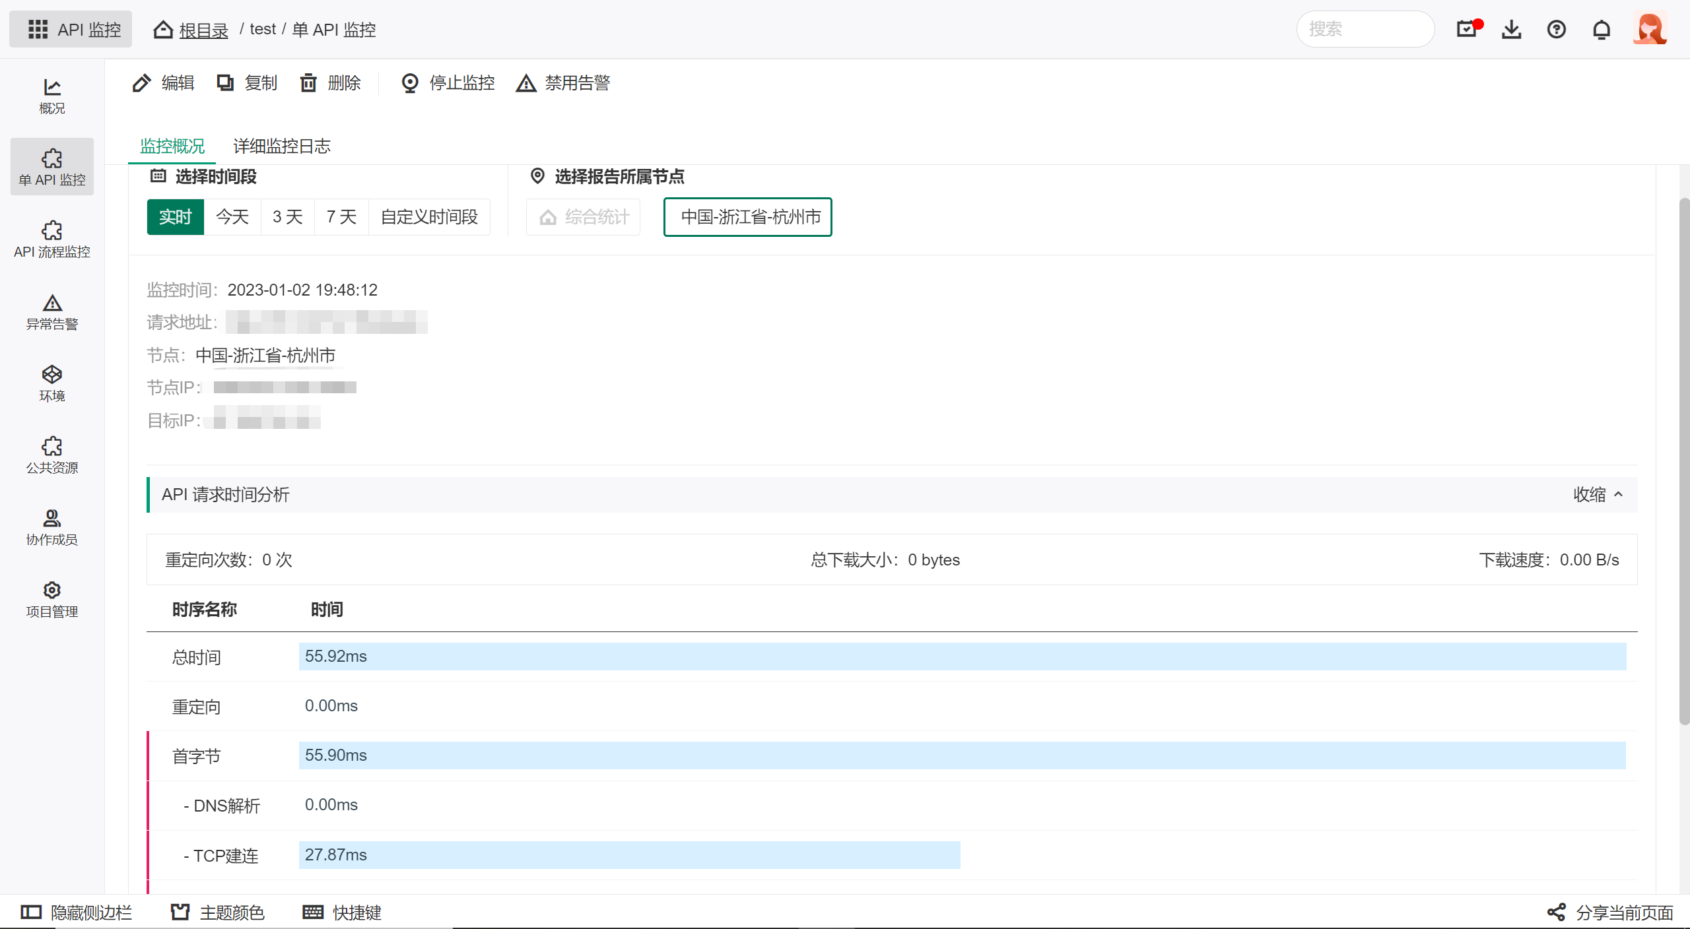Click the help question mark icon

coord(1556,30)
